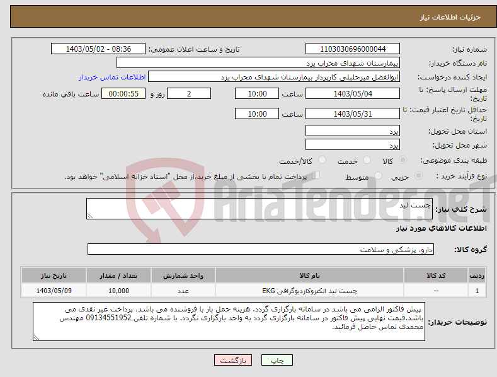This screenshot has width=497, height=377.
Task: Click the announcement date field 1403/05/02 - 08:36
Action: [98, 49]
